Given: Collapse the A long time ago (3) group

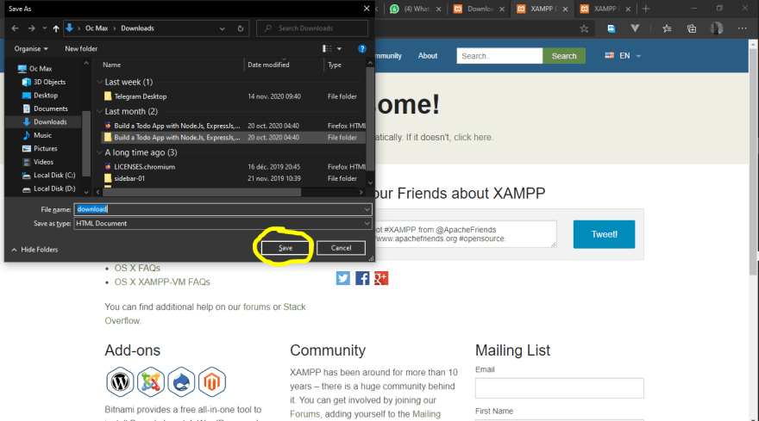Looking at the screenshot, I should (x=100, y=152).
